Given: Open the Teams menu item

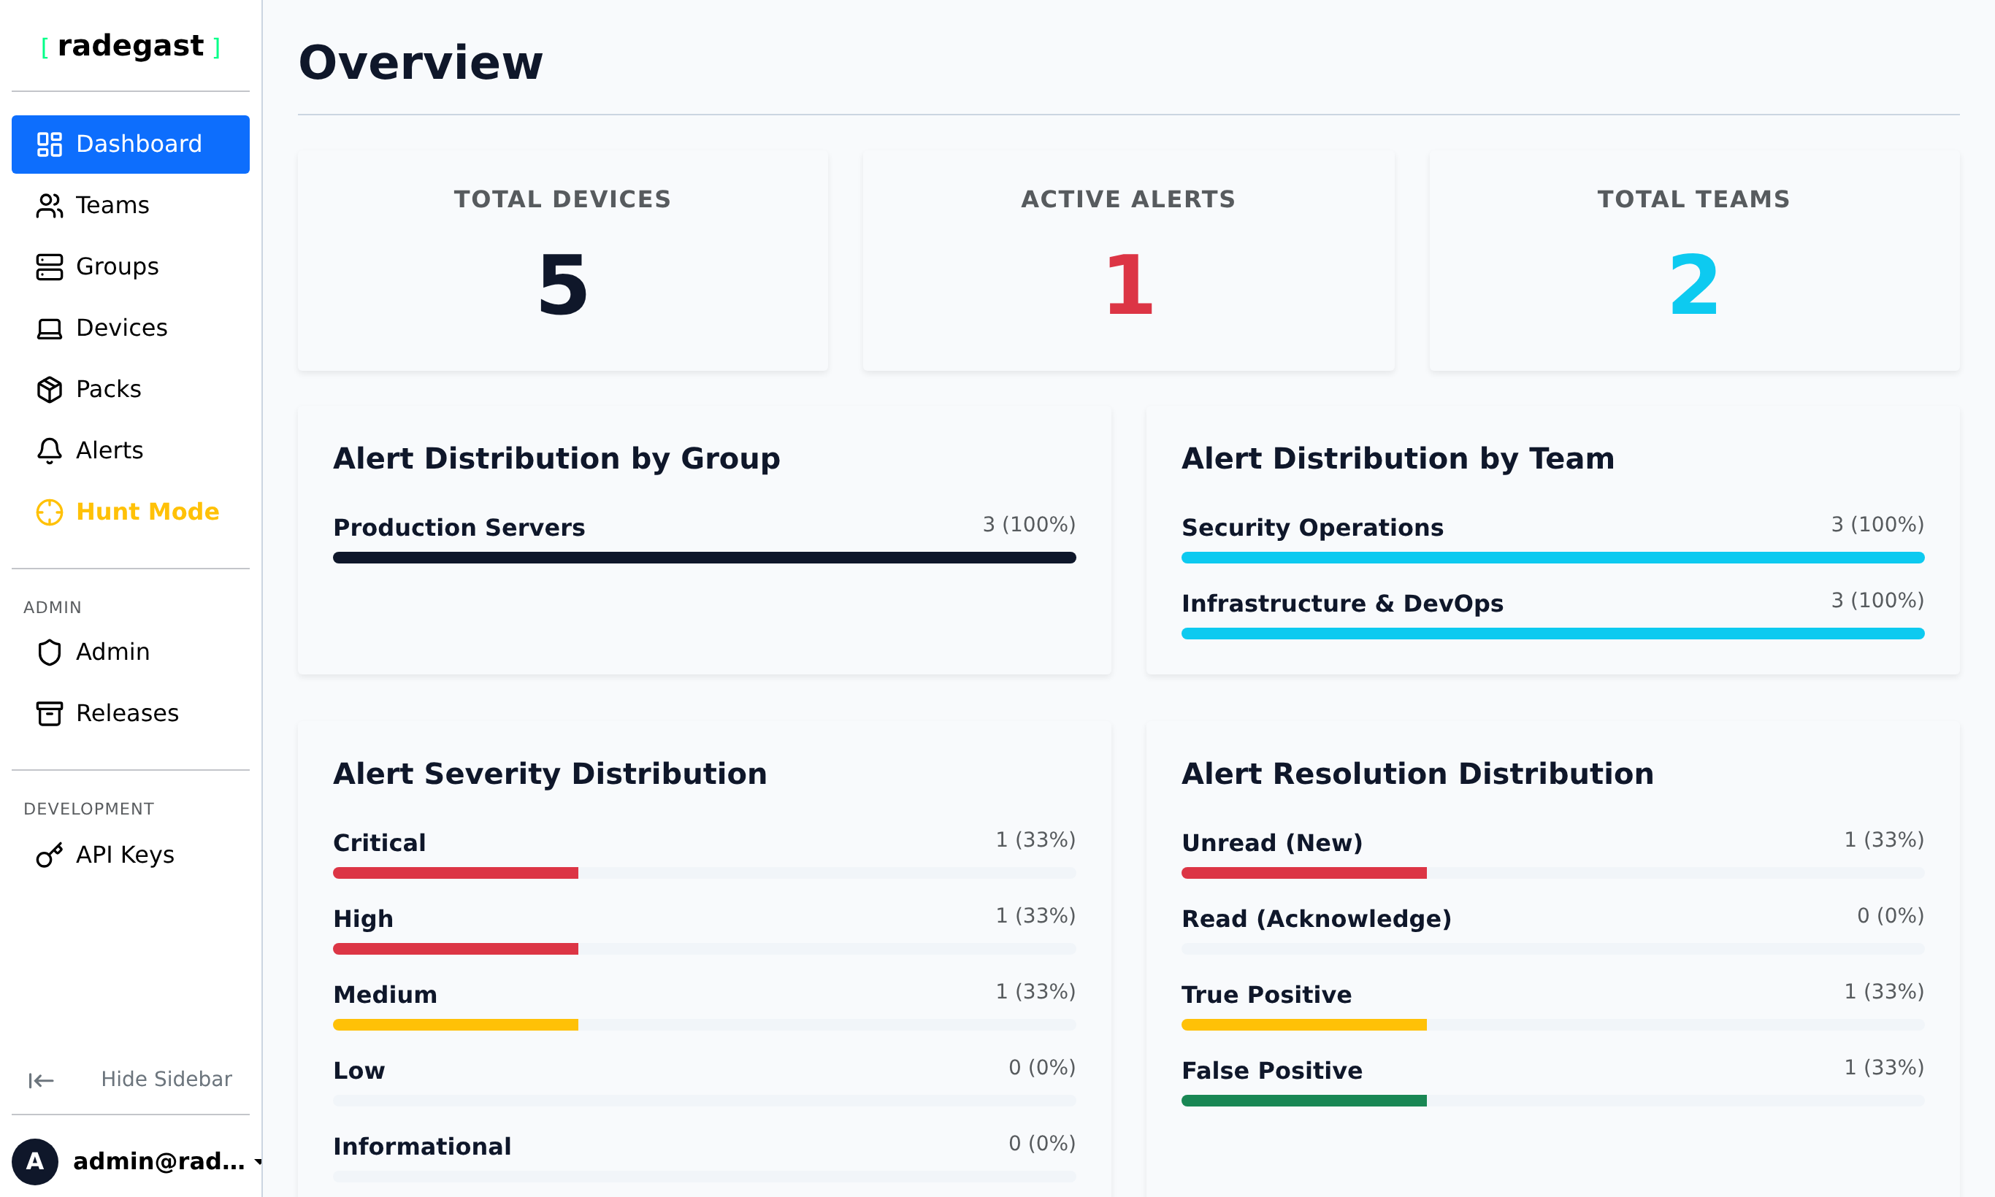Looking at the screenshot, I should (131, 206).
